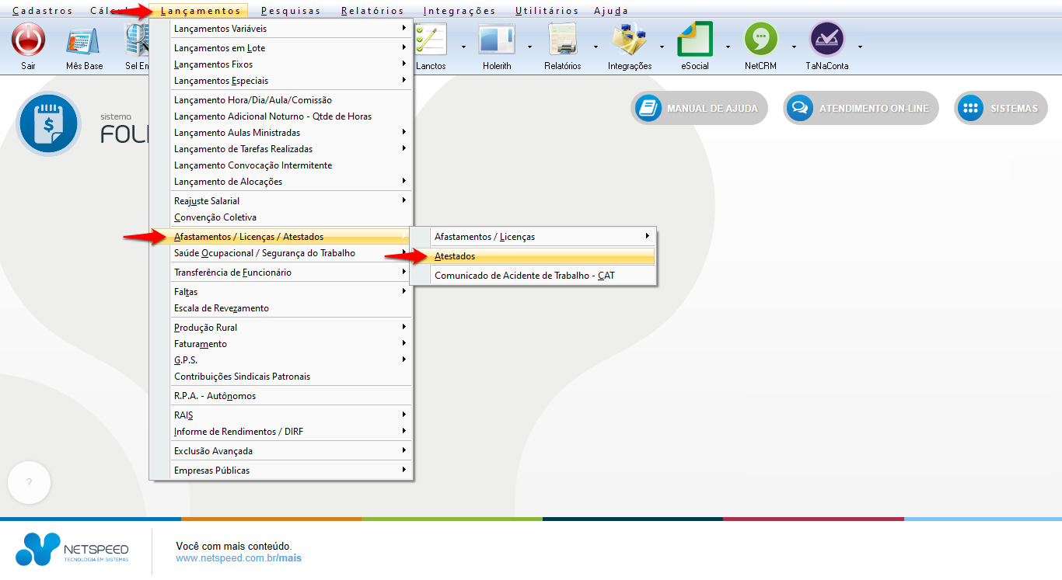1062x580 pixels.
Task: Expand dropdown arrow next to eSocial
Action: (x=728, y=47)
